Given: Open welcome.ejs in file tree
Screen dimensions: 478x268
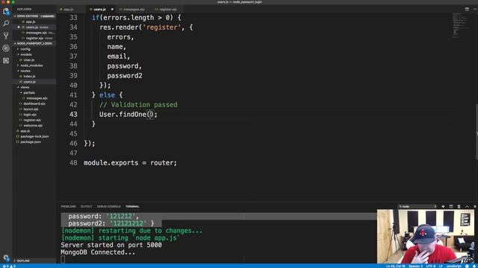Looking at the screenshot, I should (33, 126).
